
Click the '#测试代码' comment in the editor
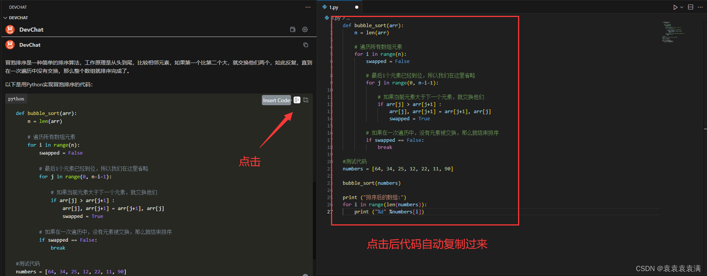[x=354, y=161]
